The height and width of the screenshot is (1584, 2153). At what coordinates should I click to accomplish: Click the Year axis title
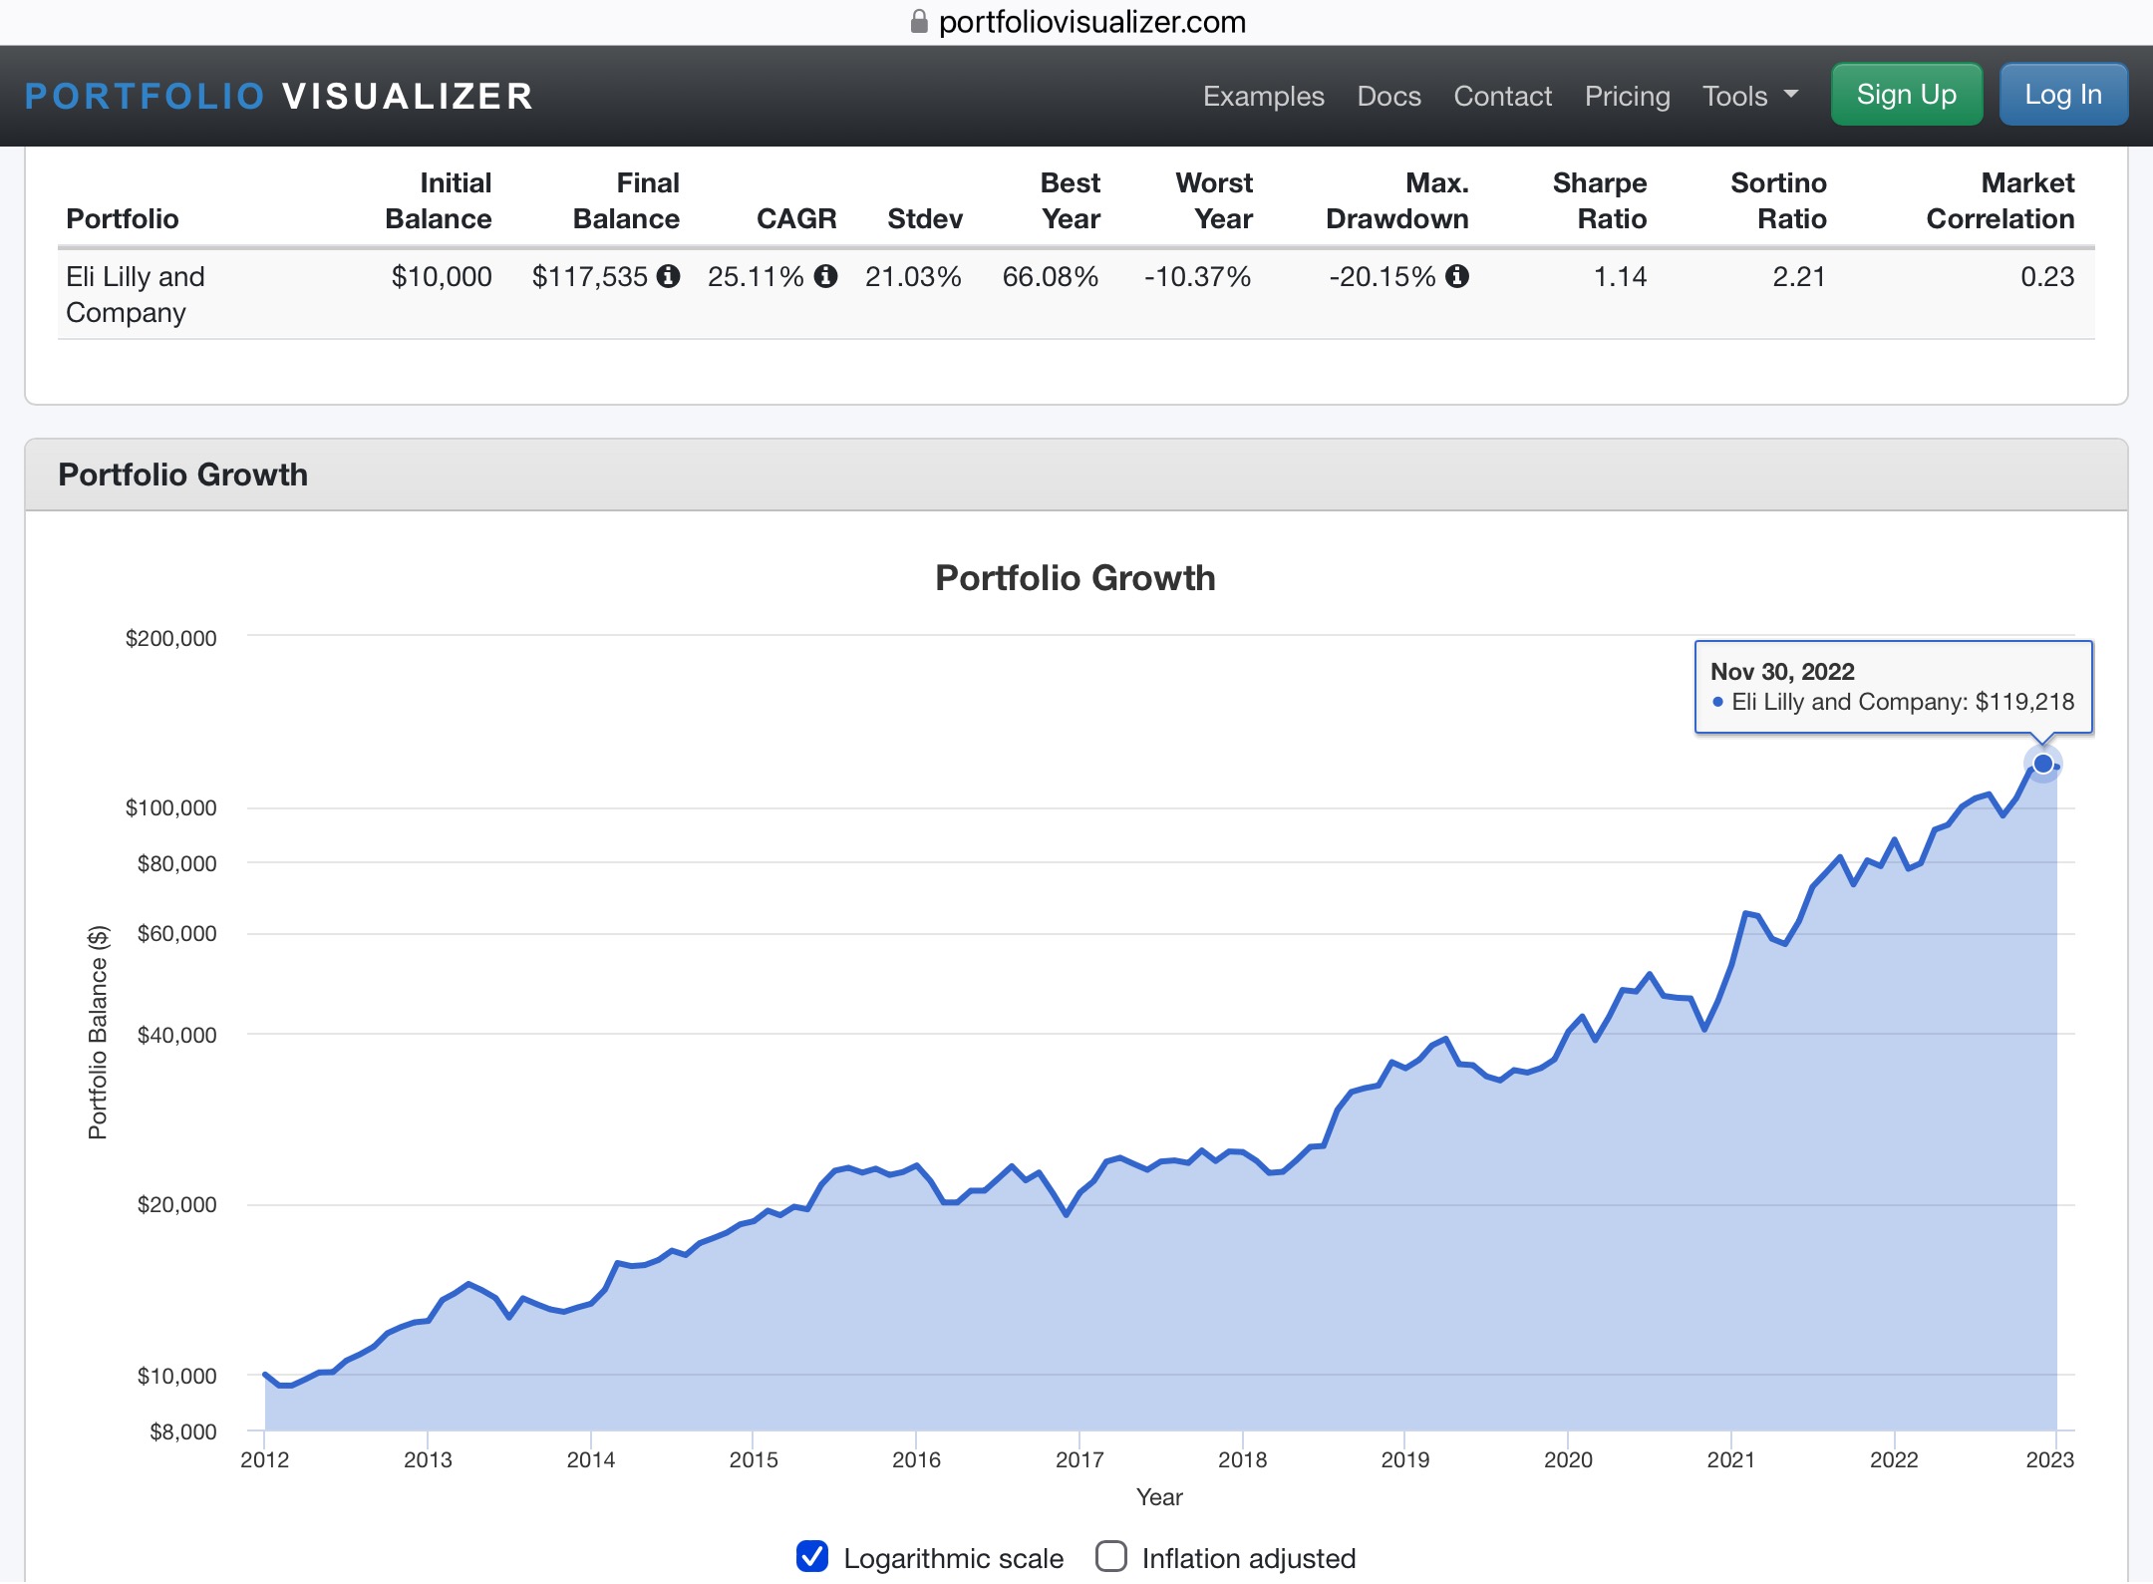point(1159,1497)
